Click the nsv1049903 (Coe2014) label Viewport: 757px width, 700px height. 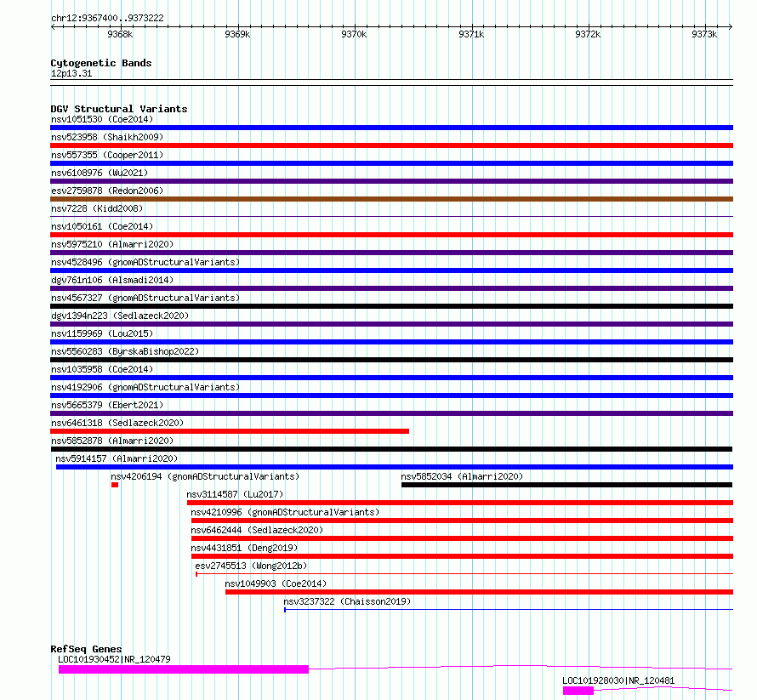276,583
